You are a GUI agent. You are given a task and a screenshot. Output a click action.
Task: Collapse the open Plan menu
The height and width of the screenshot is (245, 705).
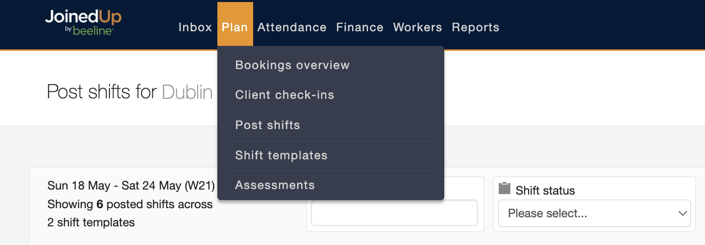tap(235, 27)
